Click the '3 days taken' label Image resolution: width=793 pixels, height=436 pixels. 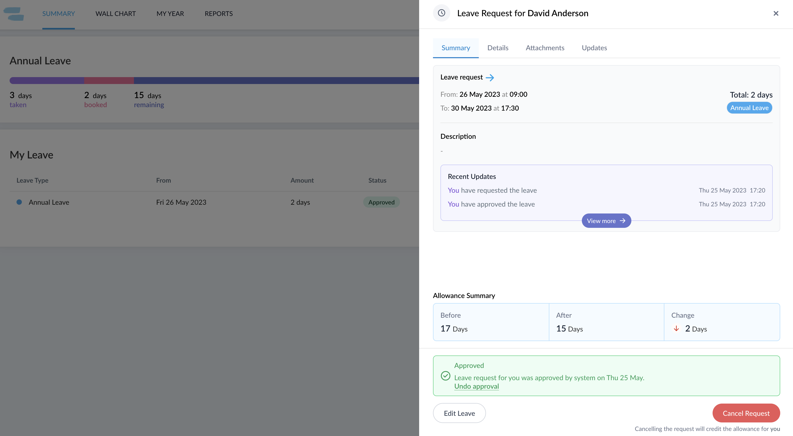(x=21, y=99)
